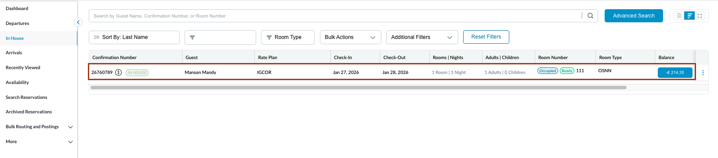718x158 pixels.
Task: Click the Ready housekeeping badge
Action: point(567,70)
